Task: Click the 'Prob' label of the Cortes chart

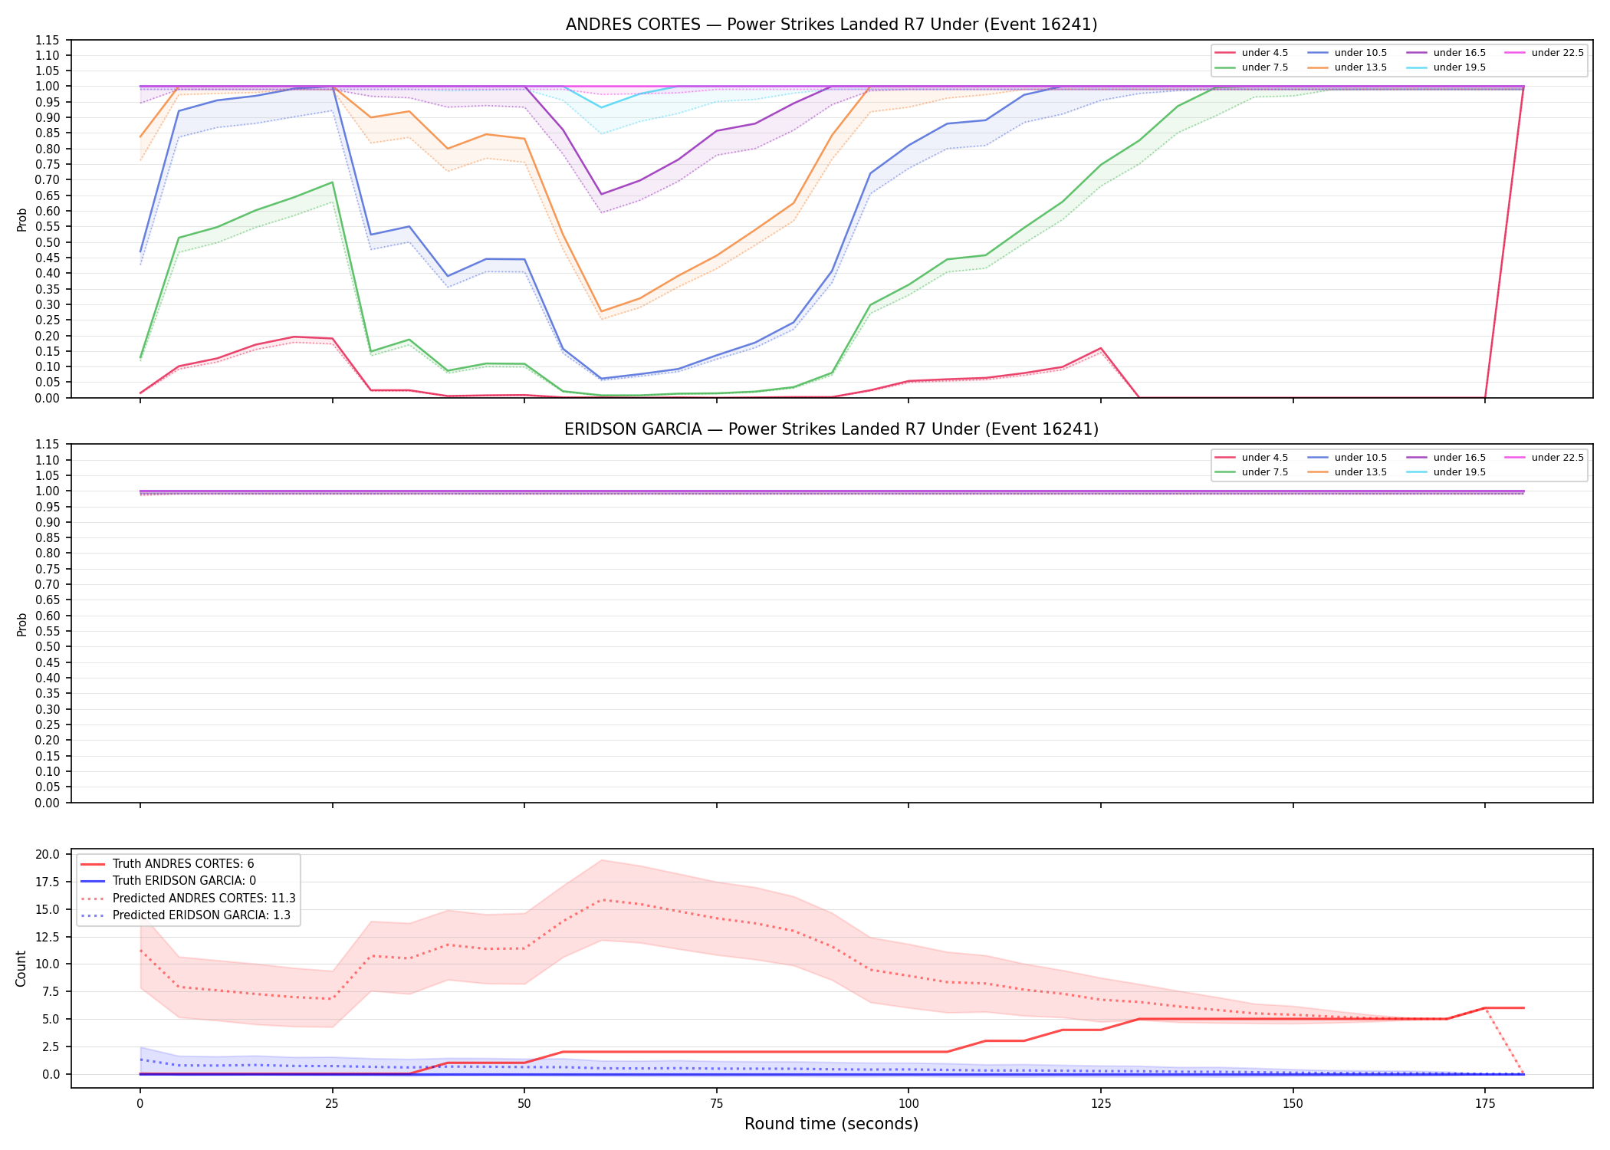Action: tap(21, 219)
